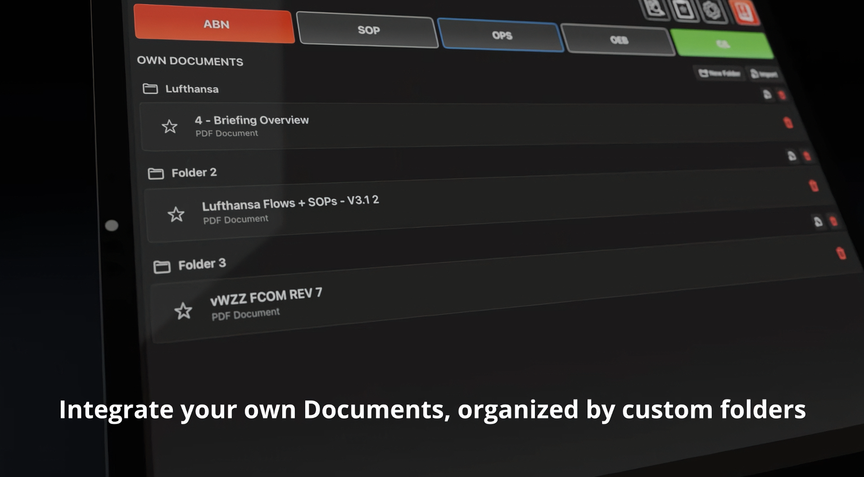Switch to the ABN tab
864x477 pixels.
click(214, 24)
